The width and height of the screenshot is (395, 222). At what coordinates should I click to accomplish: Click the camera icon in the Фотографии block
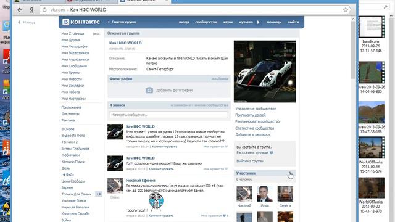(149, 90)
